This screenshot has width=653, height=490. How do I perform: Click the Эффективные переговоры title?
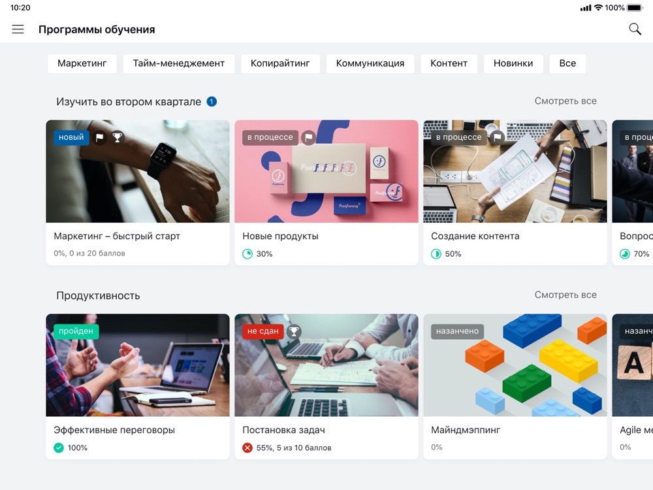click(114, 430)
